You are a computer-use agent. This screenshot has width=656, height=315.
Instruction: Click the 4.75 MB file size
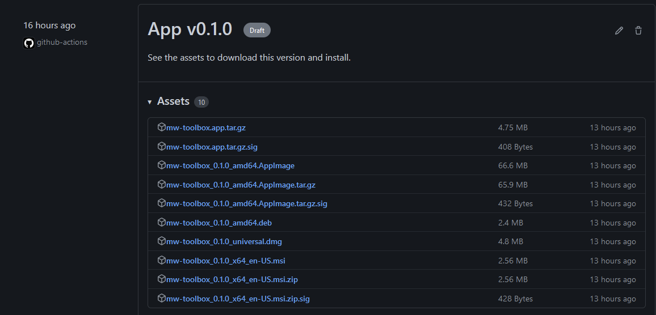click(512, 128)
